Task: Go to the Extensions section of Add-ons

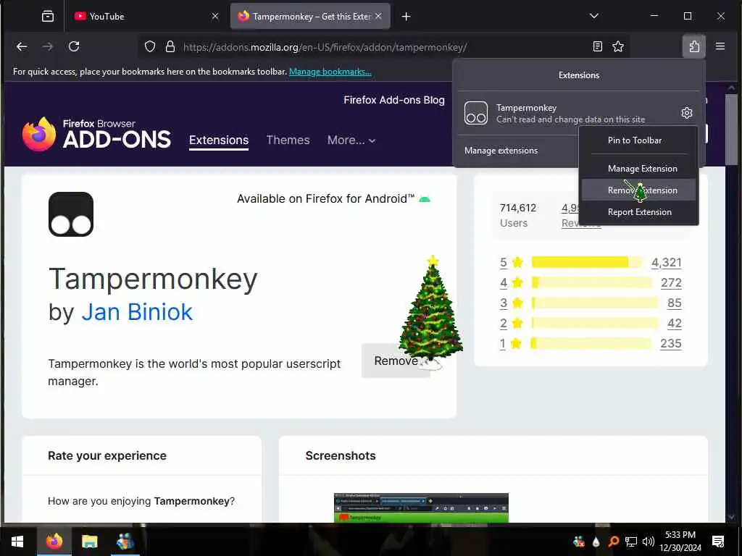Action: 219,140
